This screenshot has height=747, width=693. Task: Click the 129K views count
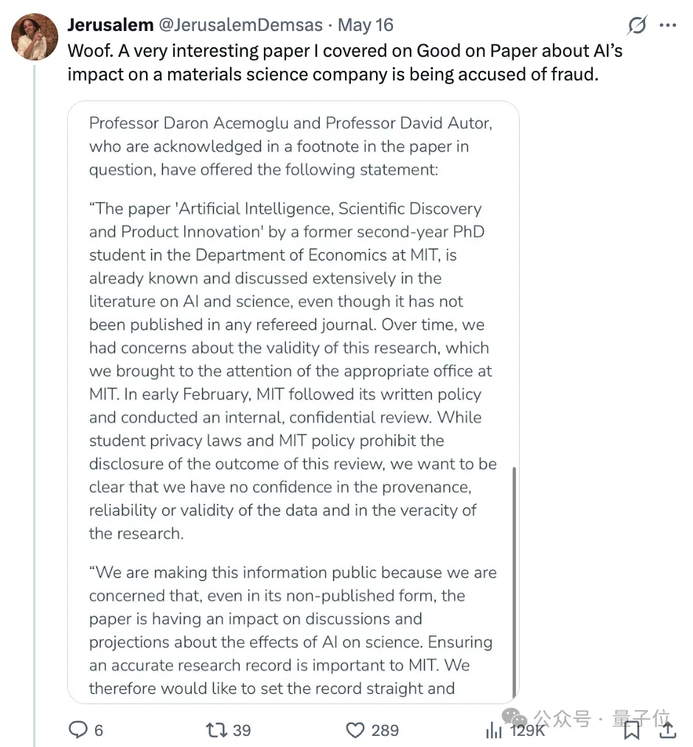coord(527,730)
